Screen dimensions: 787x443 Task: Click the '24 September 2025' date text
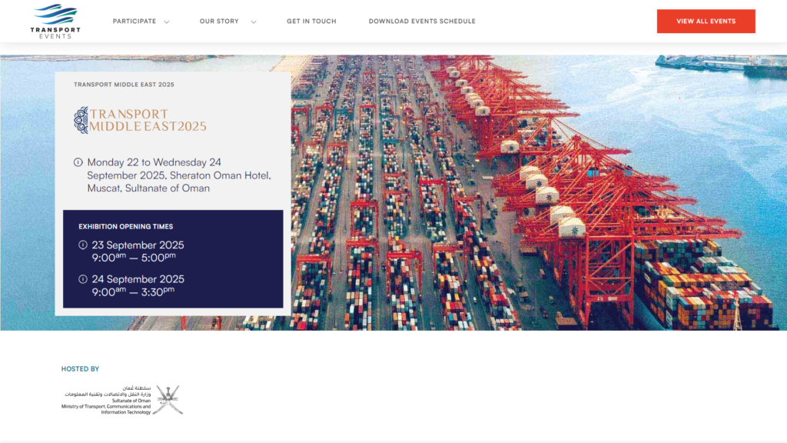click(138, 278)
